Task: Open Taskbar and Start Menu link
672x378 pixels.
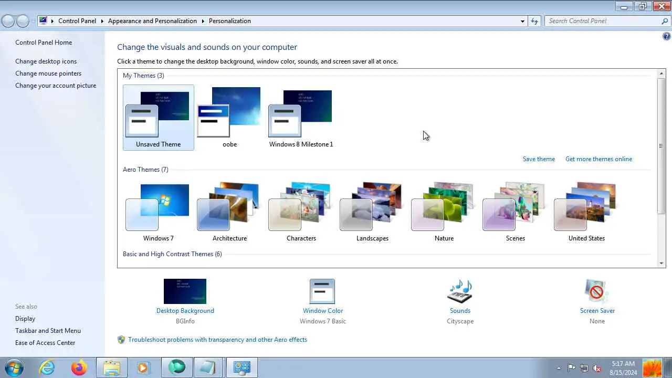Action: (48, 331)
